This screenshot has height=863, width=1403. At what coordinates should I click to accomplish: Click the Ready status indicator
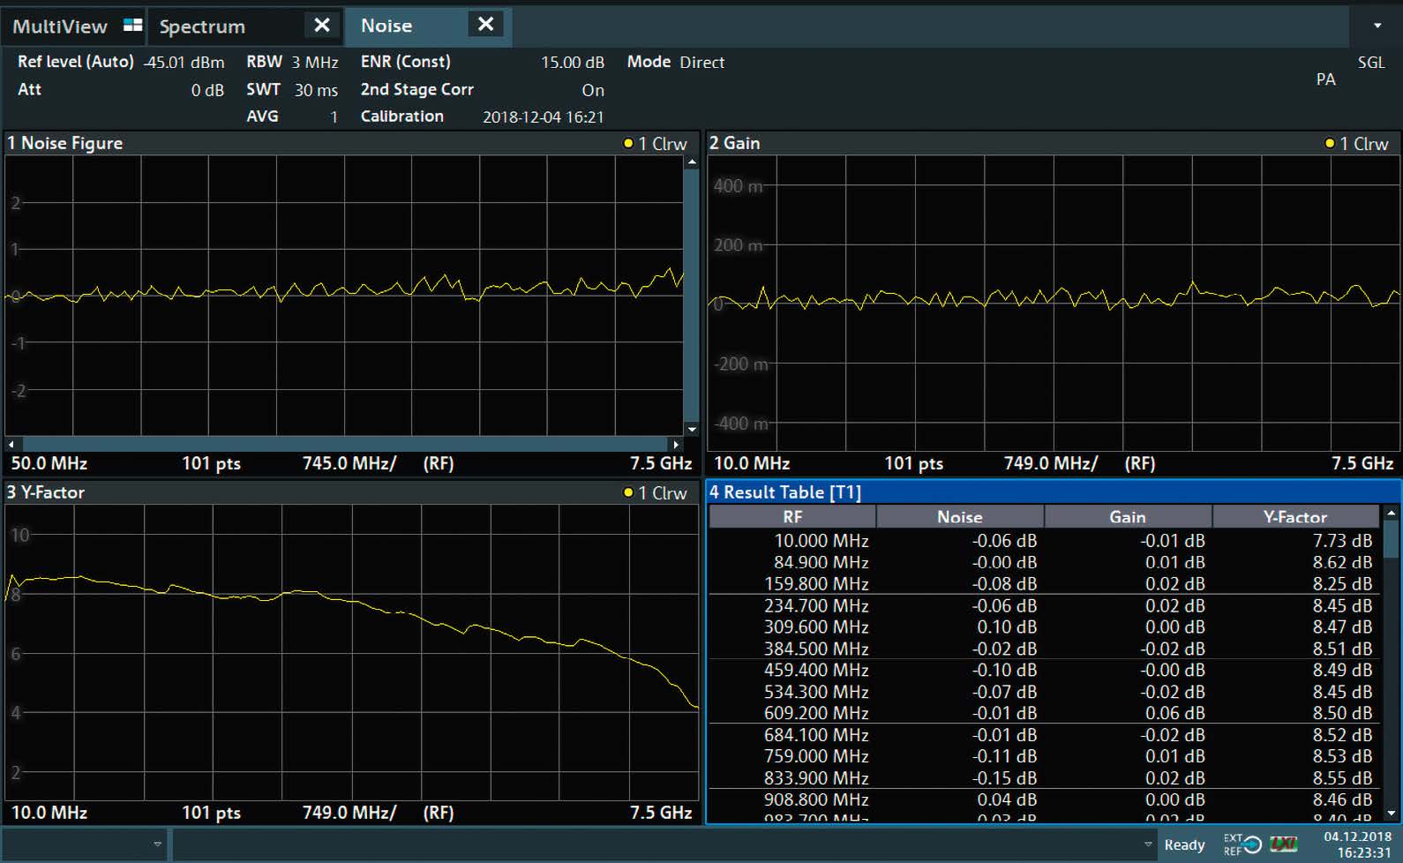click(x=1184, y=845)
